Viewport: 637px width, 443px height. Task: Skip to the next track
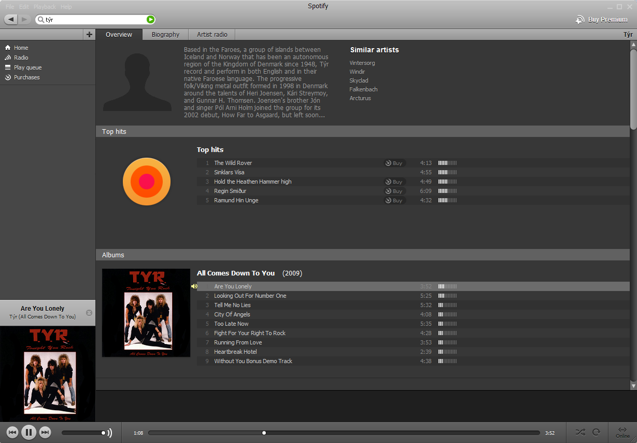coord(45,432)
